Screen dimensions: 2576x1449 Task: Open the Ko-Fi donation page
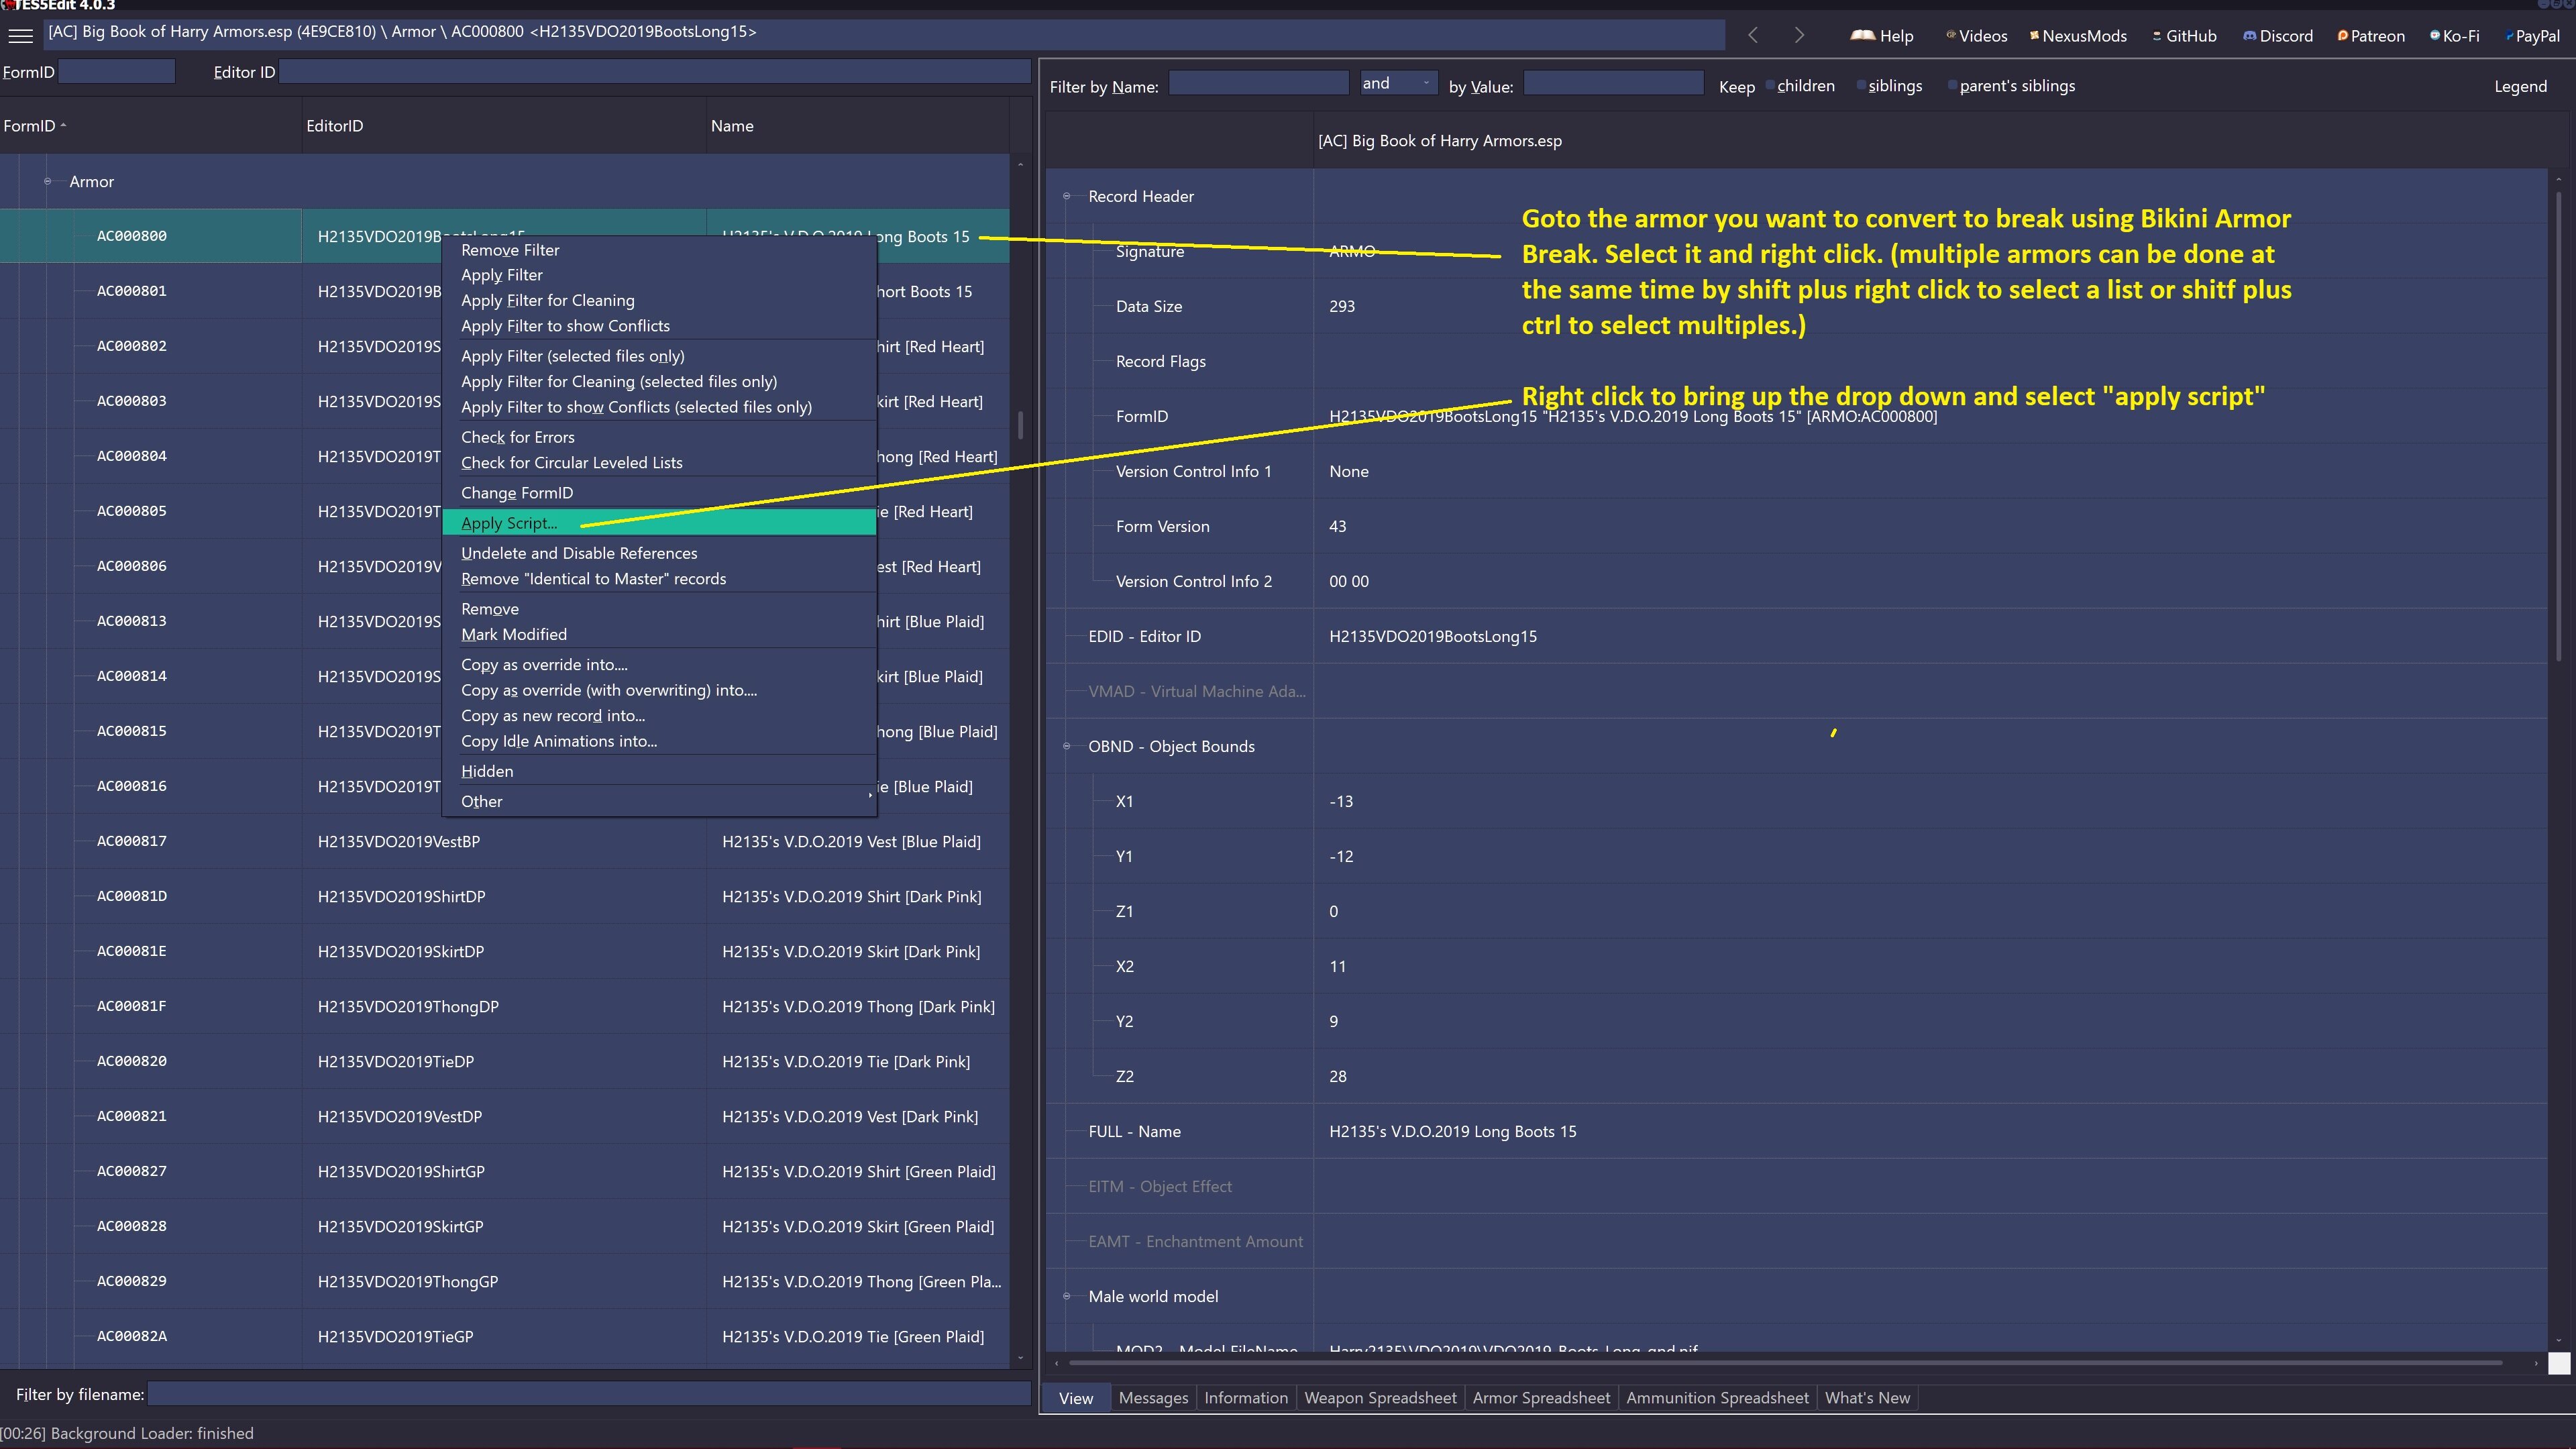pos(2455,35)
